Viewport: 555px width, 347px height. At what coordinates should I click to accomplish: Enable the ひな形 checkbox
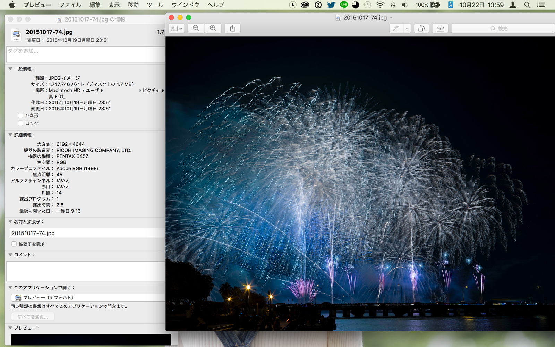20,116
